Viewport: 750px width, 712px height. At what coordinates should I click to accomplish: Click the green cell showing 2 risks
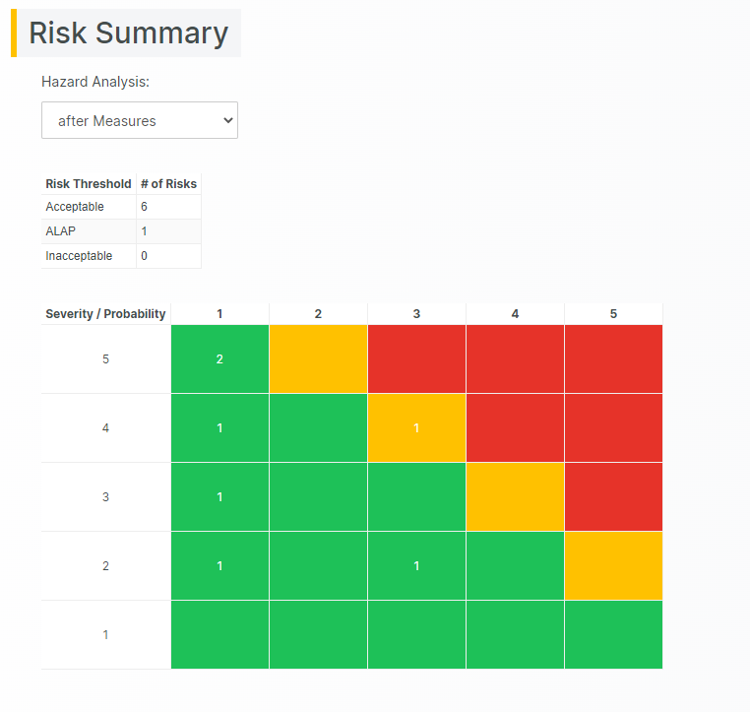[219, 359]
